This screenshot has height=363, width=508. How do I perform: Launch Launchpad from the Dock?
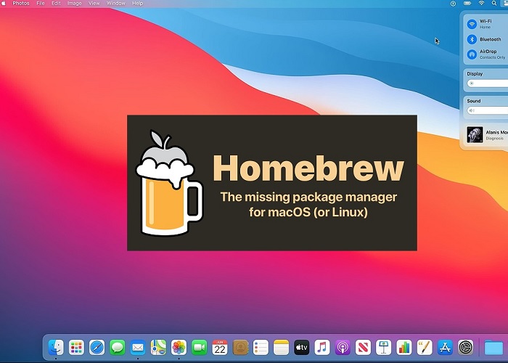pyautogui.click(x=76, y=348)
